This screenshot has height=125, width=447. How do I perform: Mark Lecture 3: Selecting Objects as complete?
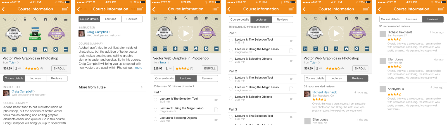click(231, 60)
